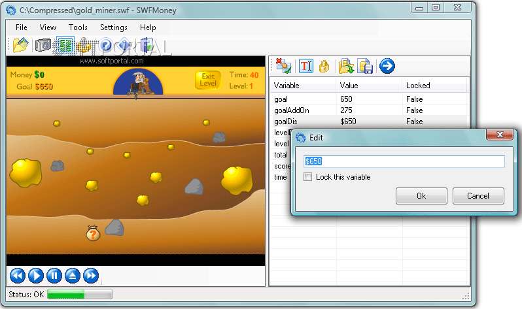The image size is (522, 309).
Task: Select the 'goal' variable row
Action: coord(370,99)
